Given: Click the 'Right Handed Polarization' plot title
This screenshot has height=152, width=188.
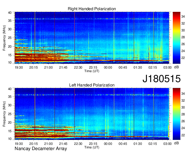Looking at the screenshot, I should pos(92,9).
